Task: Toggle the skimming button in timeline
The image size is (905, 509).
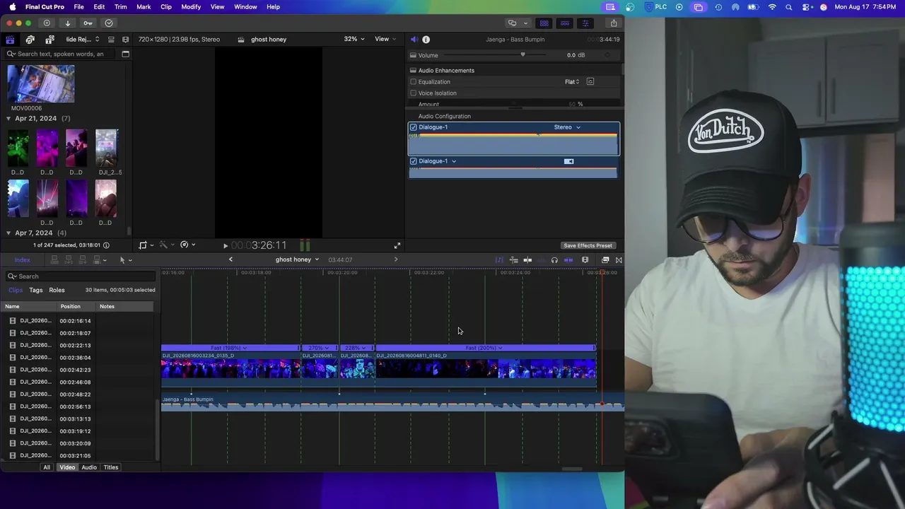Action: (527, 260)
